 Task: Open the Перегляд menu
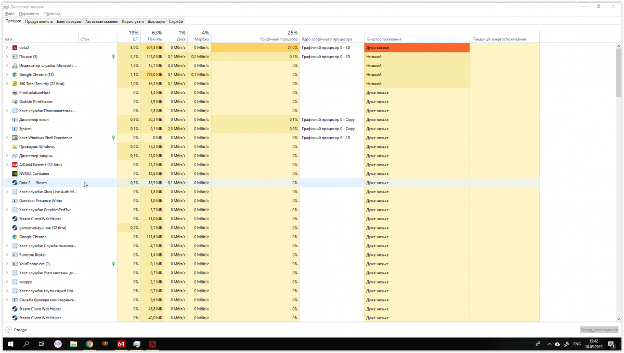(52, 13)
